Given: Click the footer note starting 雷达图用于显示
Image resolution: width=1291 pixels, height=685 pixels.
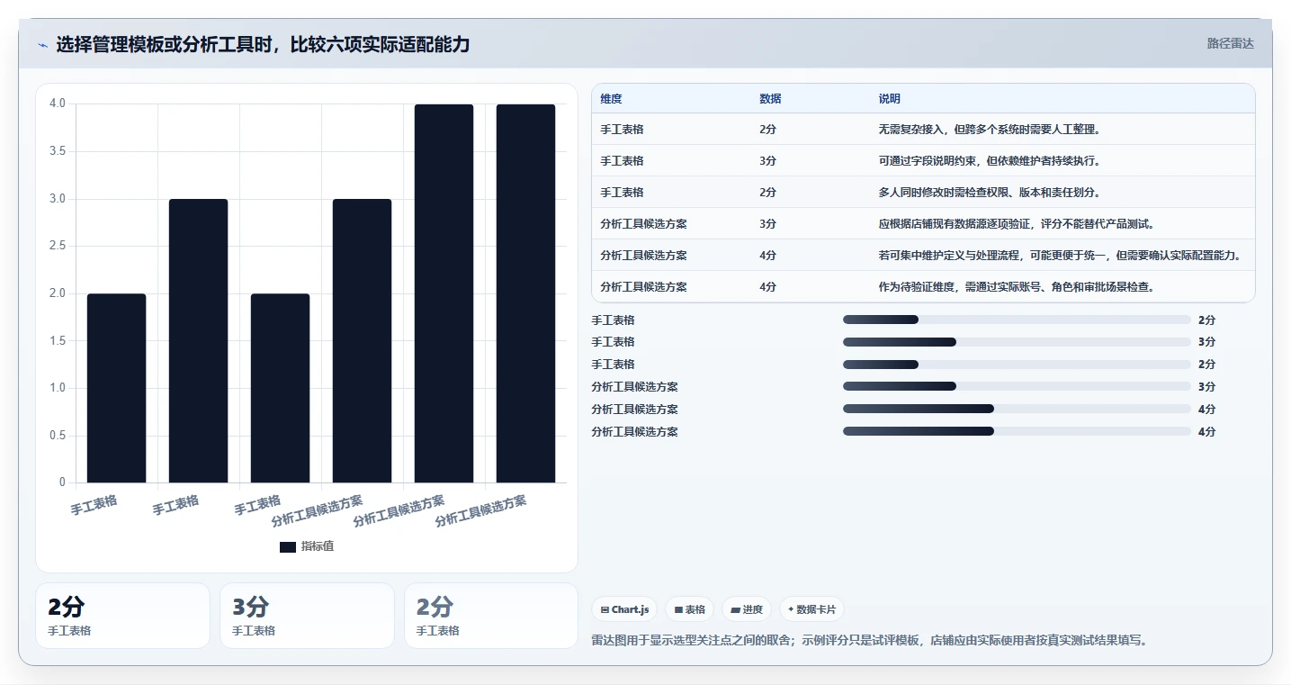Looking at the screenshot, I should pos(869,640).
